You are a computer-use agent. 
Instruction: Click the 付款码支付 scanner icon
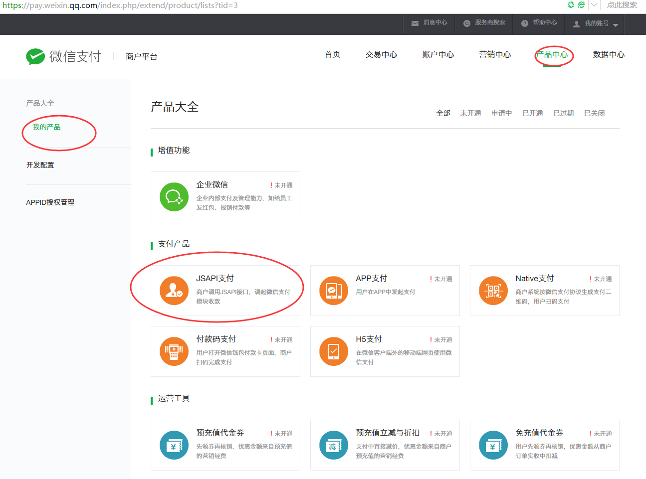(174, 351)
